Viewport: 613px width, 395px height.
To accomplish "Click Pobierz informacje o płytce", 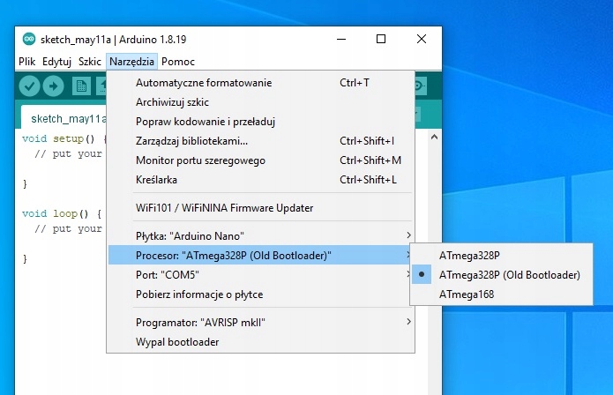I will [260, 294].
